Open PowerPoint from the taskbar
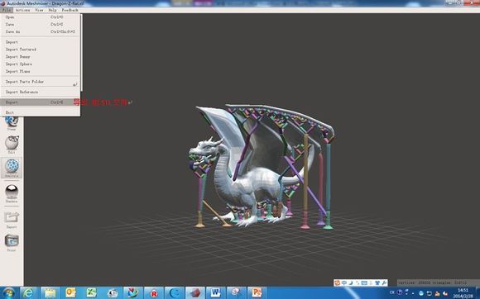 coord(257,293)
